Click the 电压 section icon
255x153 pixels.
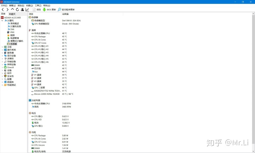[30, 113]
